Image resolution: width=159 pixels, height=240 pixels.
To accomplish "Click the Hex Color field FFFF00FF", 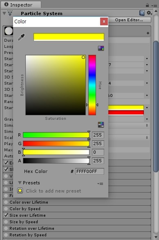I will pos(90,171).
